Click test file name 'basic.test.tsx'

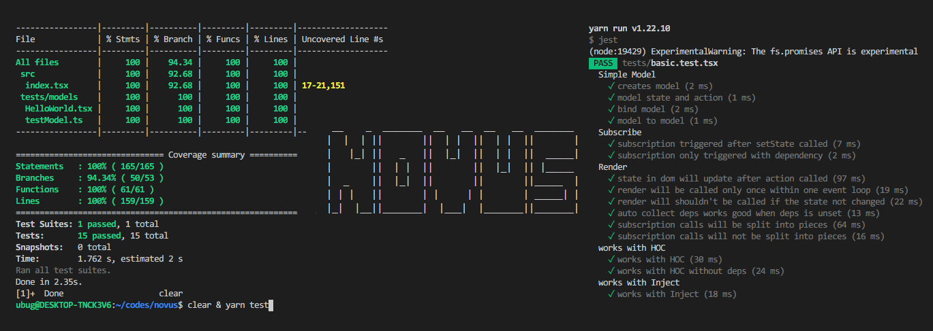684,63
